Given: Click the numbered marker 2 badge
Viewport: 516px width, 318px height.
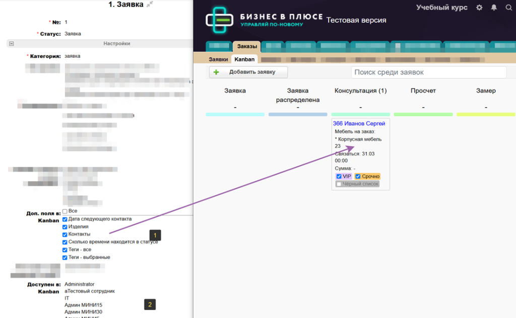Looking at the screenshot, I should point(149,304).
